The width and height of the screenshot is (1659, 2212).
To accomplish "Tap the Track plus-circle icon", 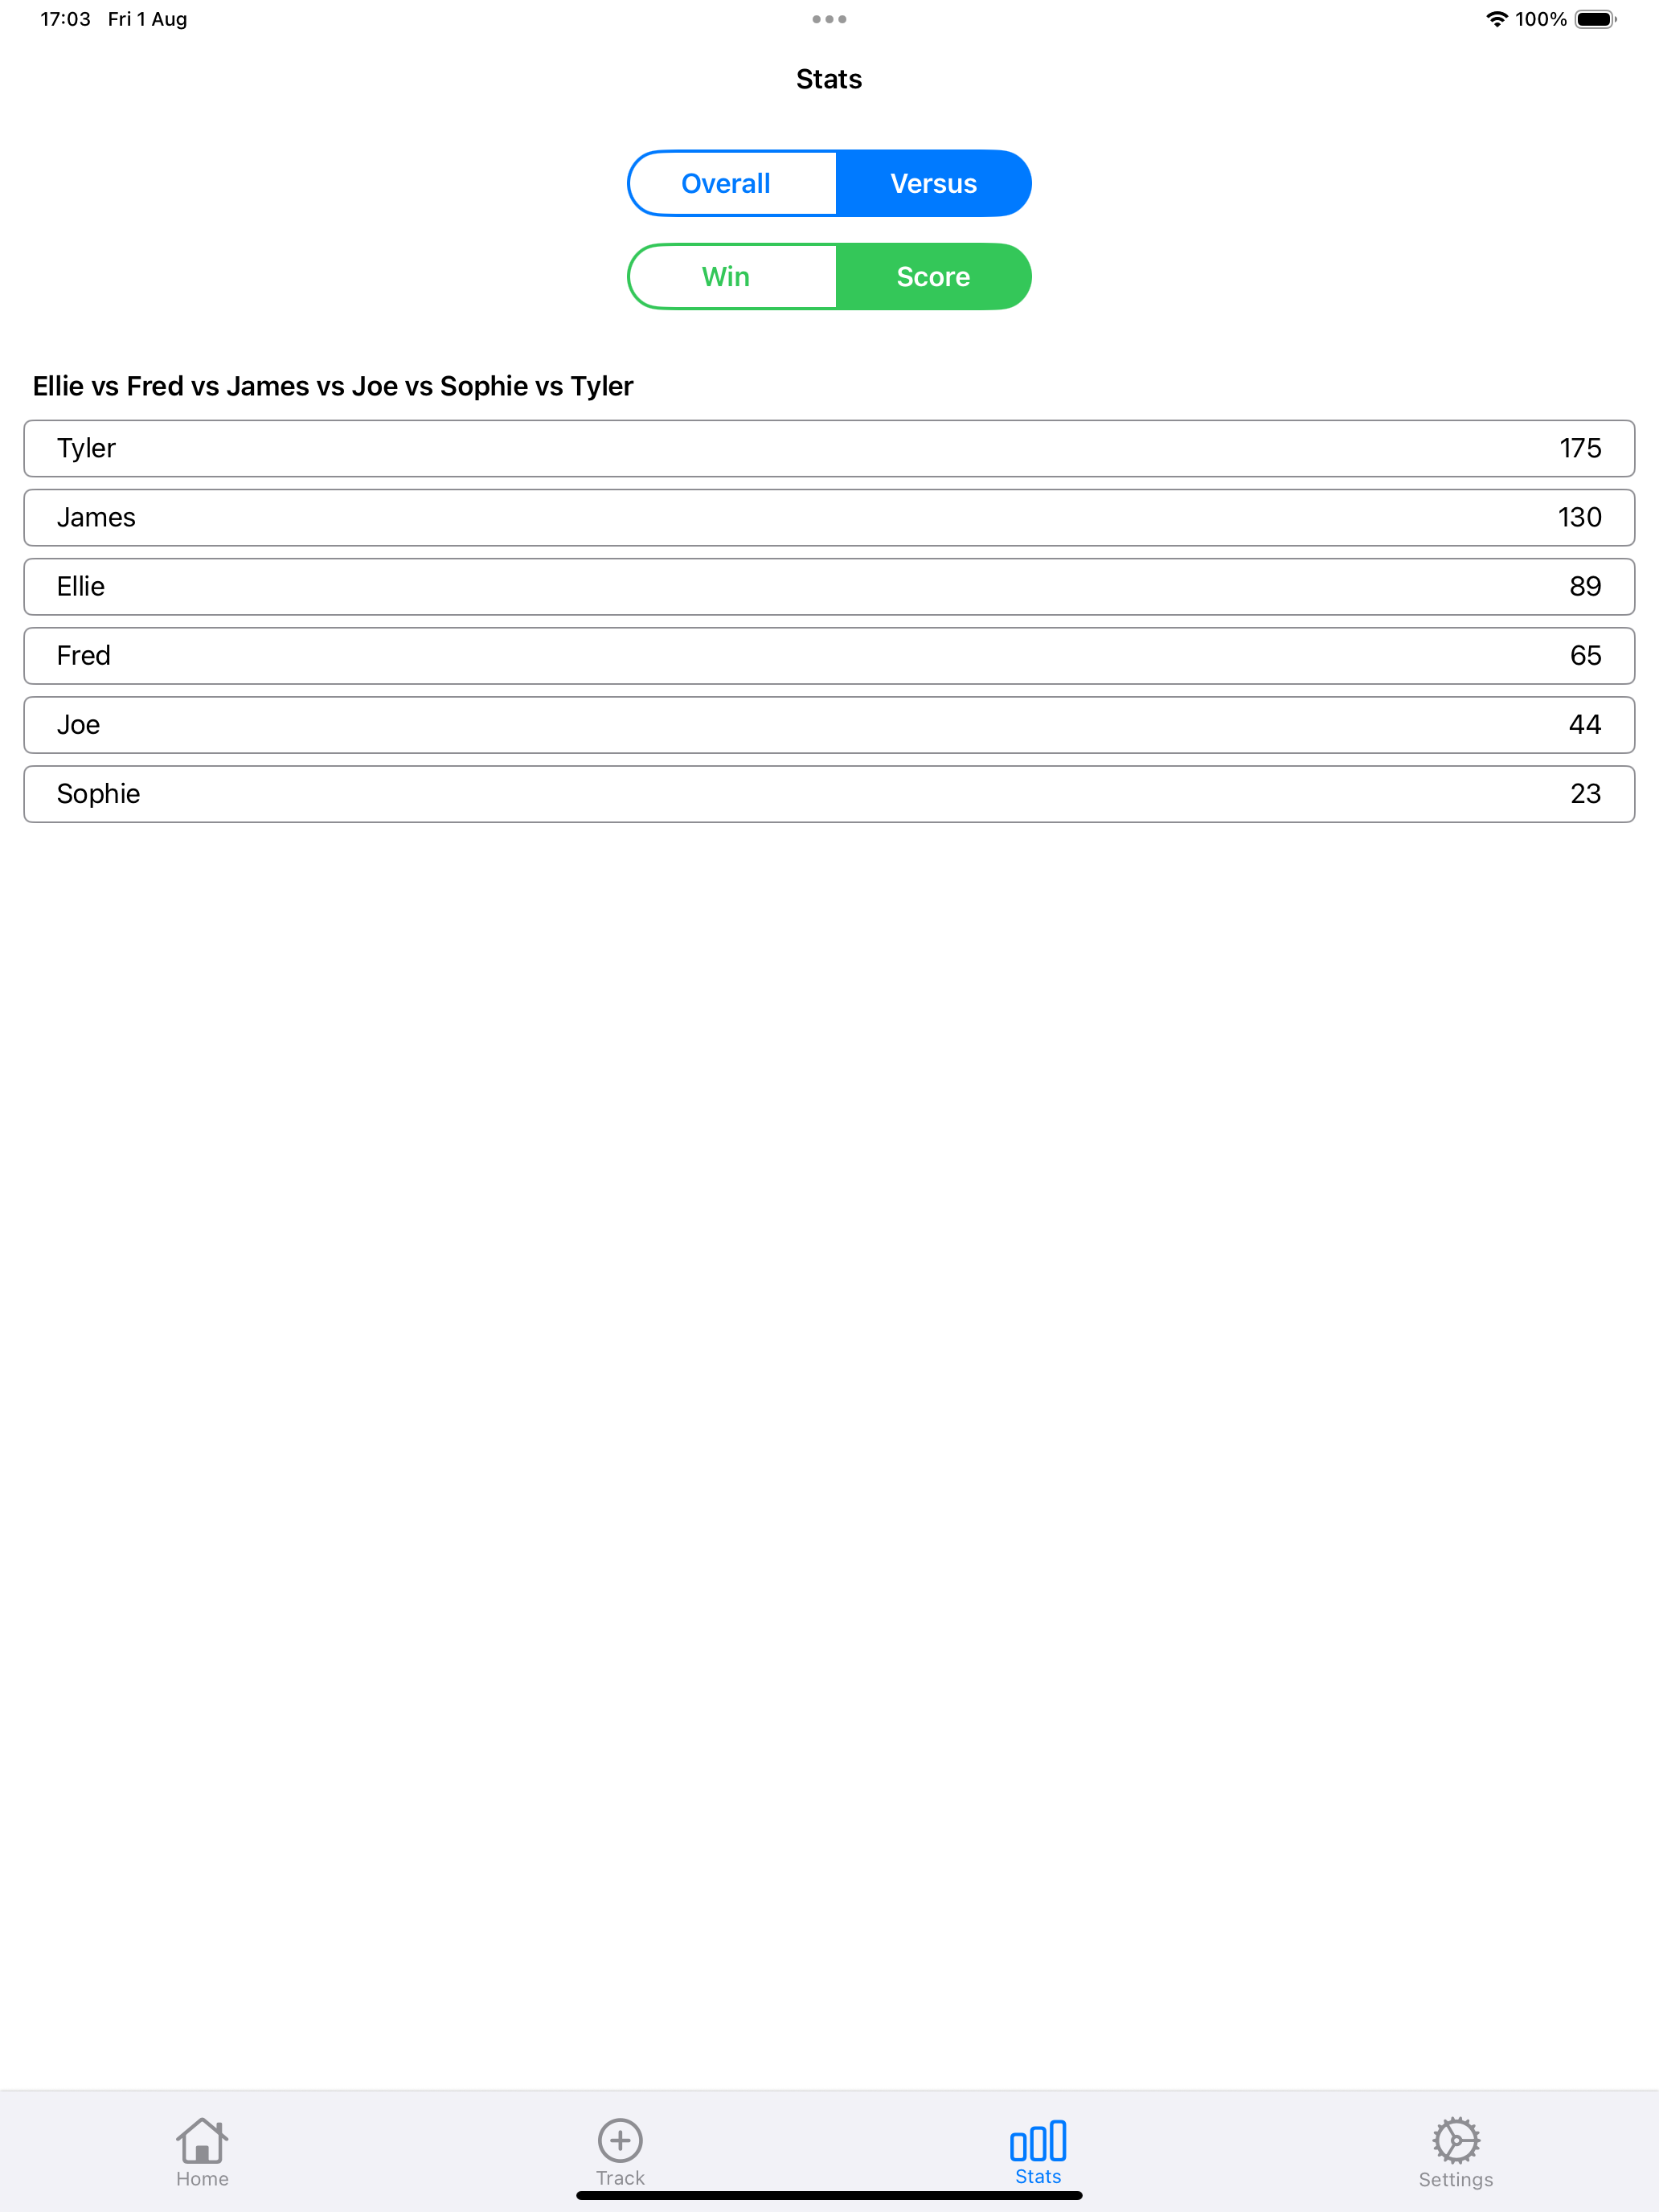I will click(x=620, y=2140).
